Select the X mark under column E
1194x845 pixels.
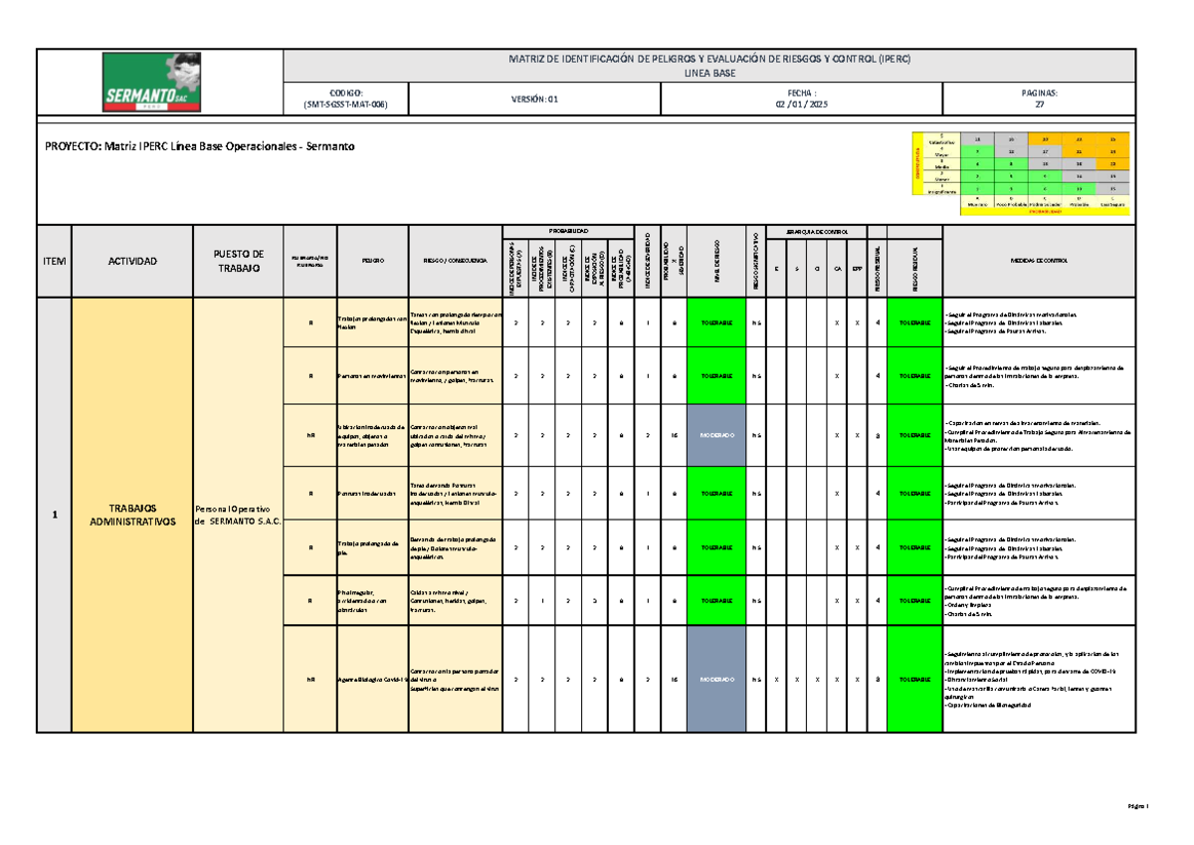(x=777, y=681)
